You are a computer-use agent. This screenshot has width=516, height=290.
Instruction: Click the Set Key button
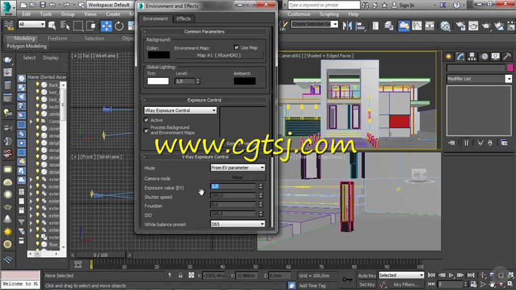tap(366, 284)
